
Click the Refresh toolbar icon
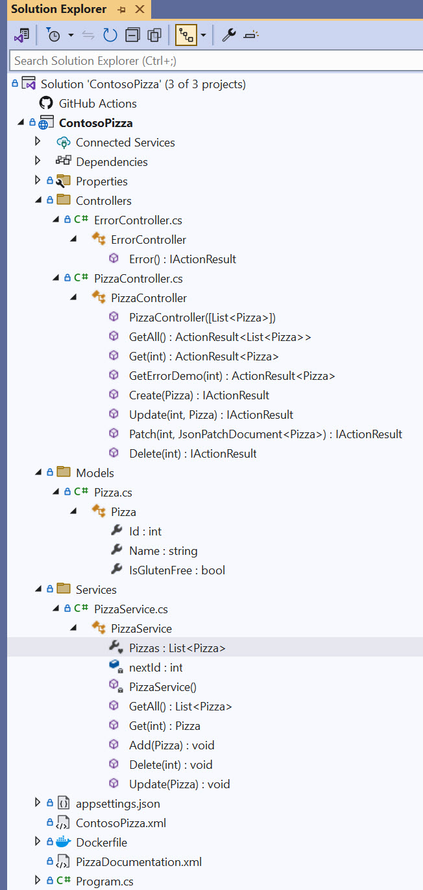pyautogui.click(x=110, y=35)
